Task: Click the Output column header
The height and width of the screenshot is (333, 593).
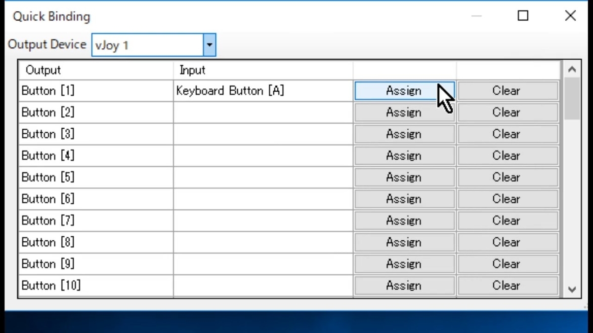Action: click(96, 70)
